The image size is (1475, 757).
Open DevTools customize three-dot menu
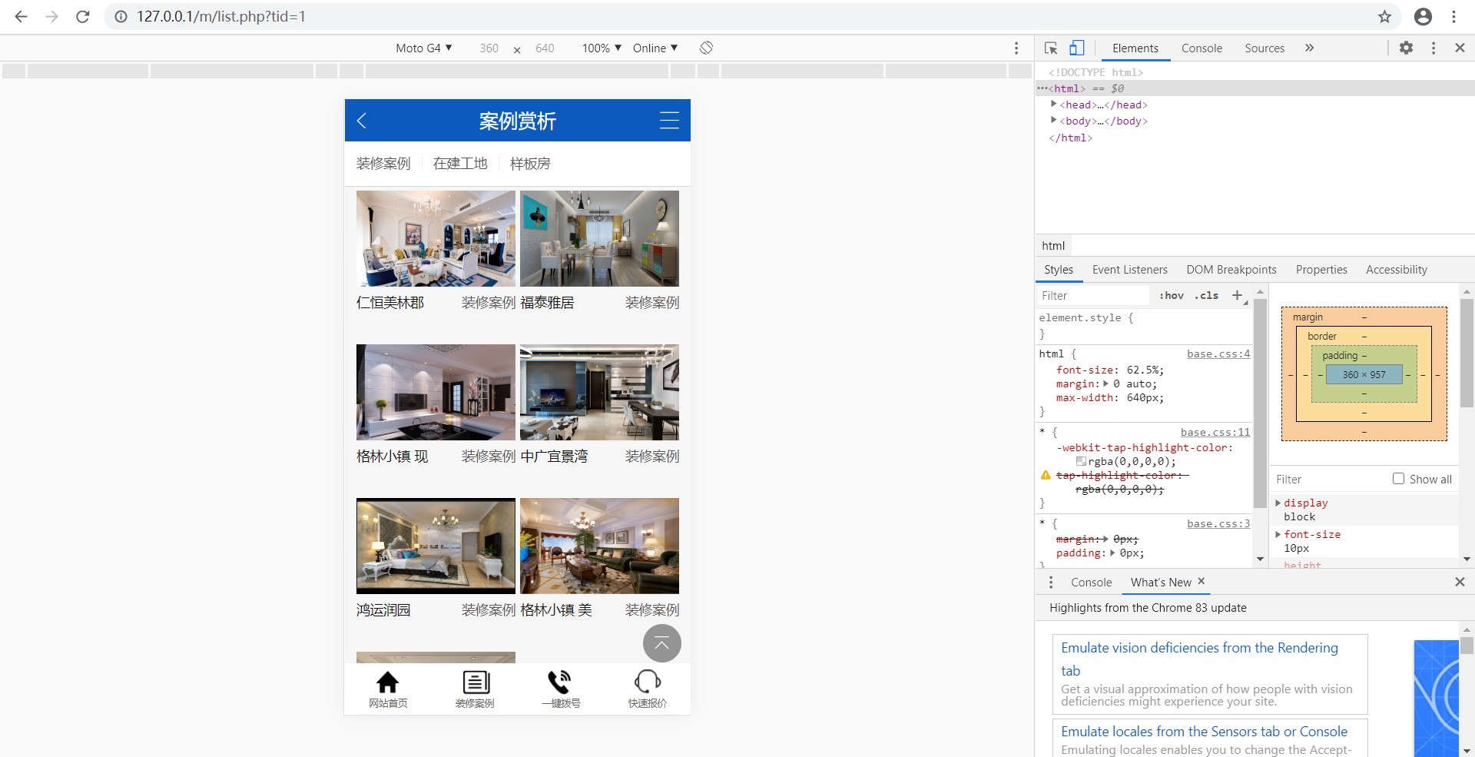[x=1434, y=48]
